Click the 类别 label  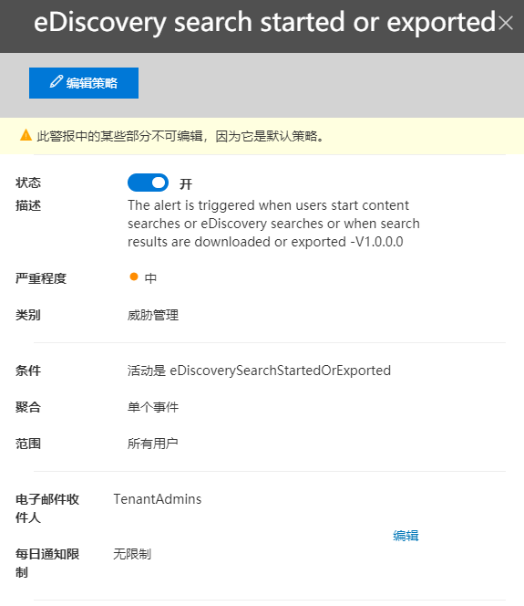pyautogui.click(x=28, y=315)
